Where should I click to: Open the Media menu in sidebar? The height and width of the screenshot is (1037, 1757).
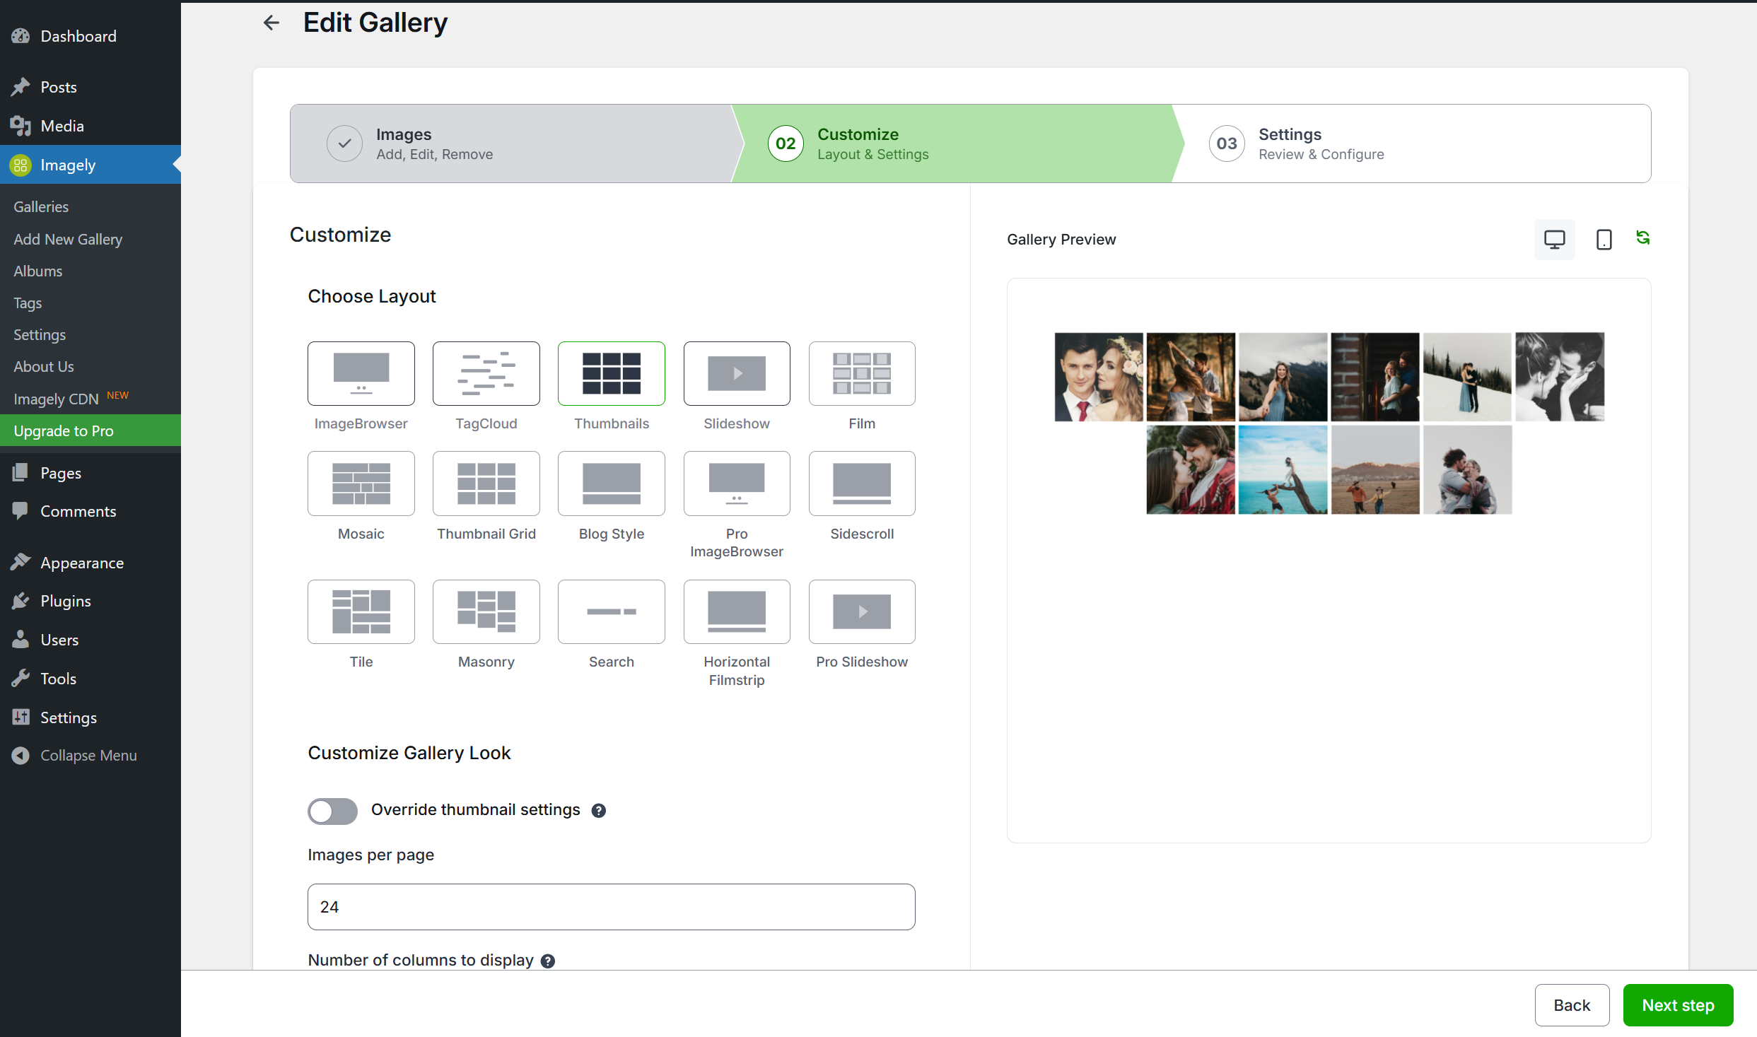tap(62, 125)
